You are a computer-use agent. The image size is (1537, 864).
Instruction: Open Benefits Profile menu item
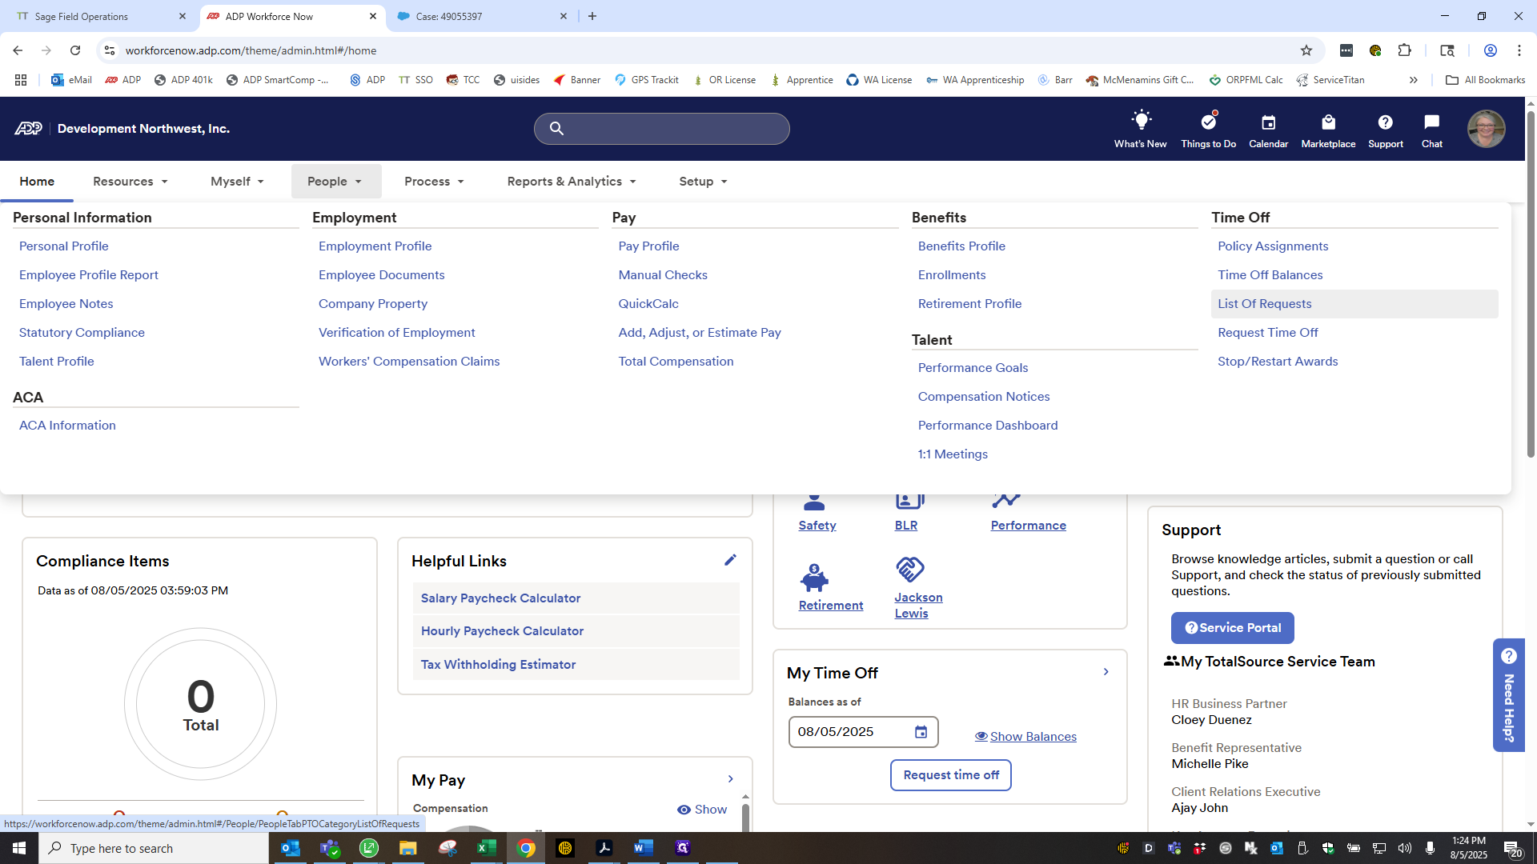coord(961,246)
